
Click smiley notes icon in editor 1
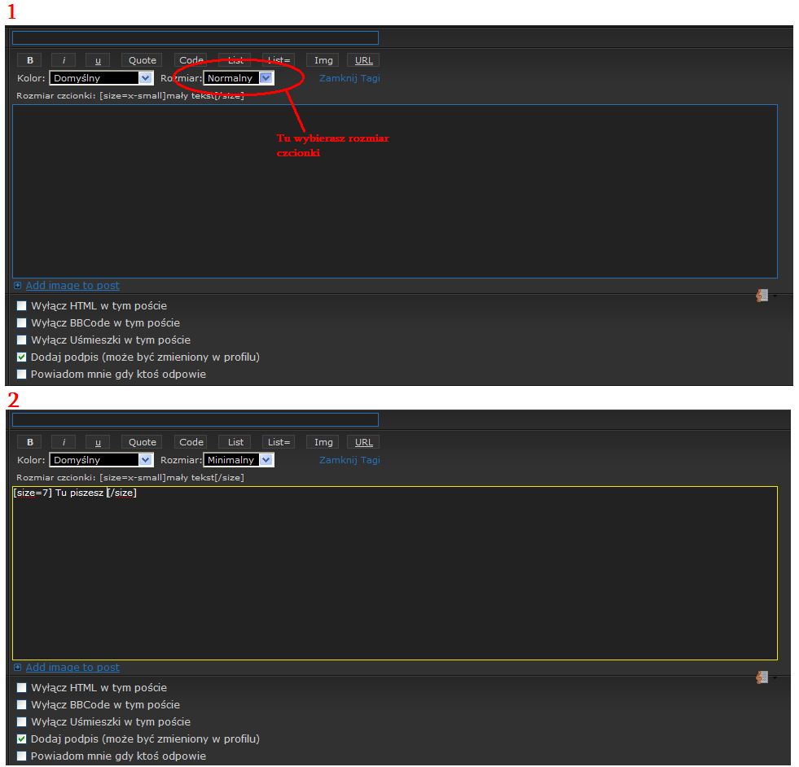pos(762,295)
